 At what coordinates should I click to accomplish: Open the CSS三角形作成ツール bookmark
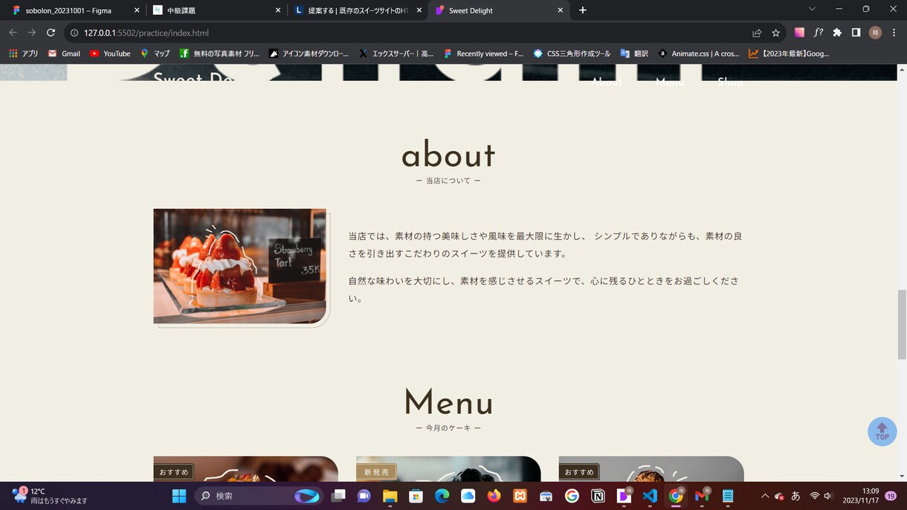pos(572,54)
